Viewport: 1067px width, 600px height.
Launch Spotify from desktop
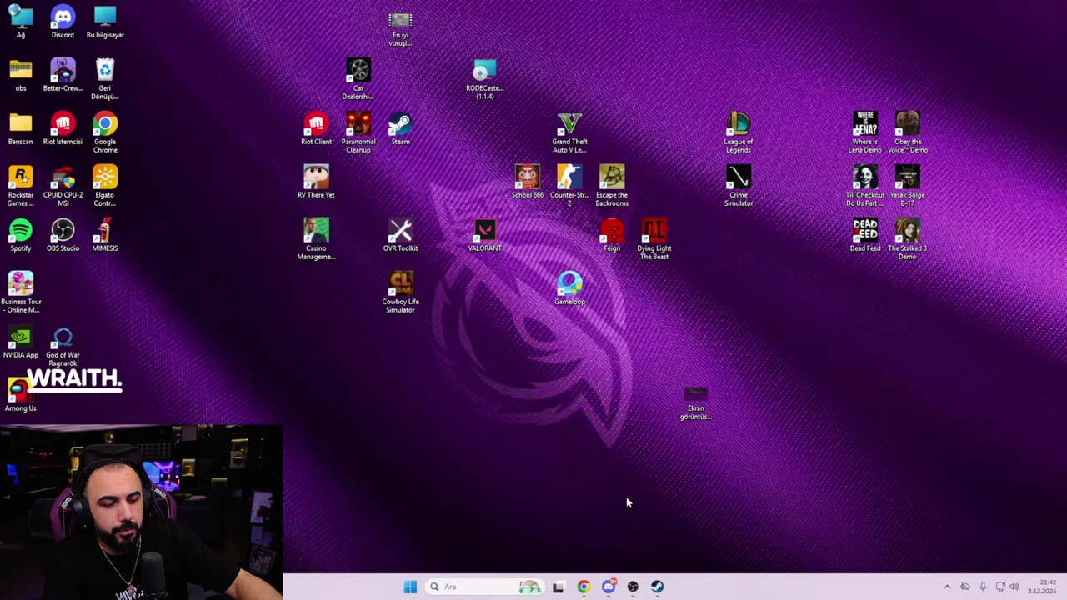[21, 235]
